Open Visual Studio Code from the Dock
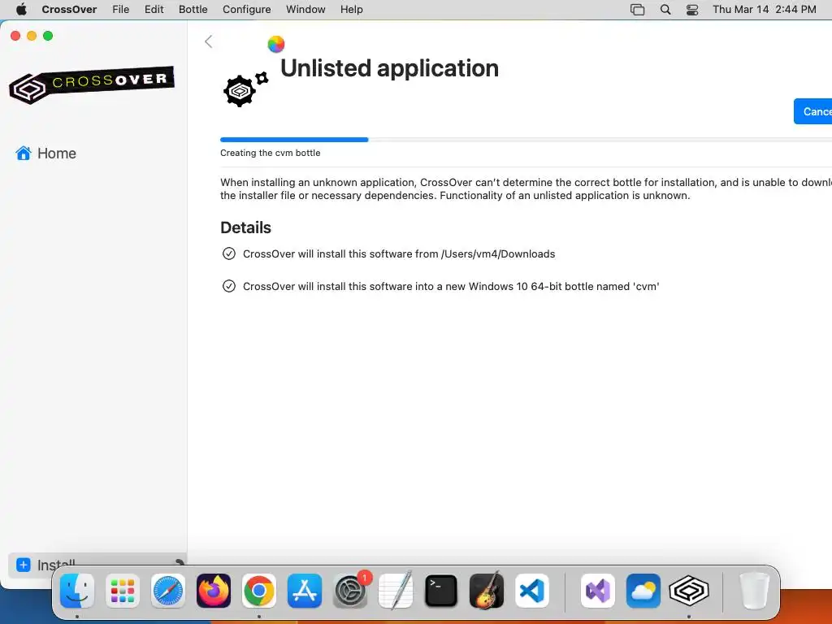 click(x=532, y=591)
